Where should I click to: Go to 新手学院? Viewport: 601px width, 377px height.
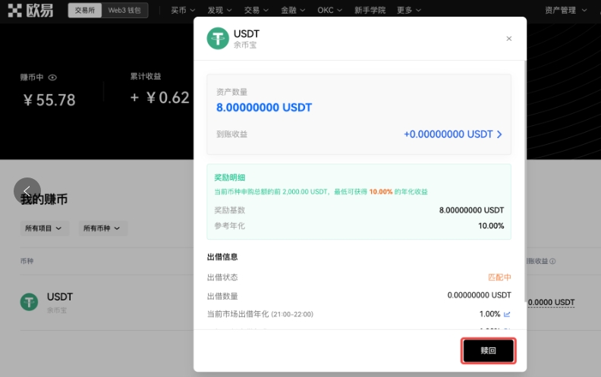click(370, 11)
